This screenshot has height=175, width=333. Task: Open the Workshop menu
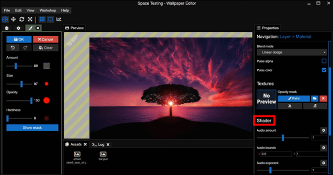(x=48, y=11)
